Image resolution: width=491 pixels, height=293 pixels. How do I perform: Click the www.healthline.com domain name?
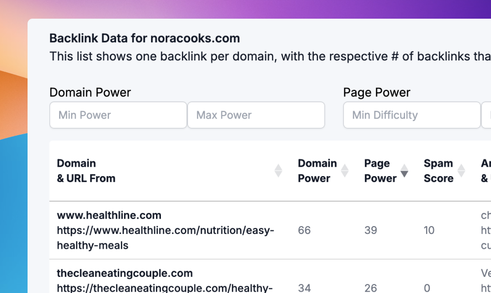point(109,215)
